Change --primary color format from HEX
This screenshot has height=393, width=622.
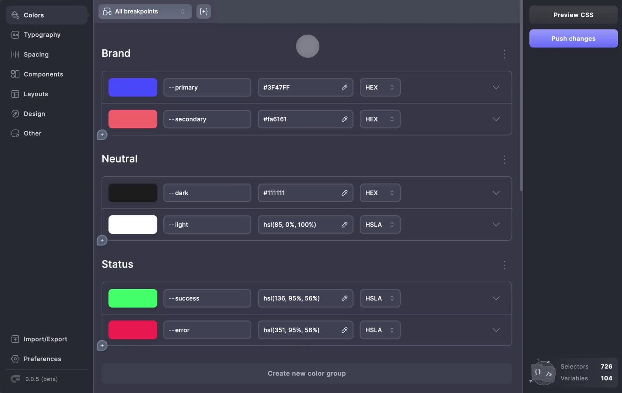[380, 88]
